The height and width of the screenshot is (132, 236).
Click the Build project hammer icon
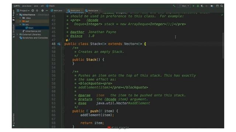click(x=174, y=6)
